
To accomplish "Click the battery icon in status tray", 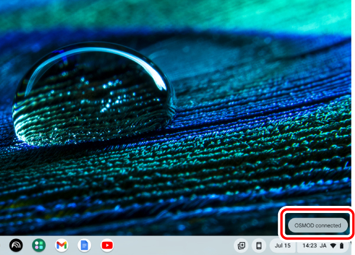I will (x=341, y=245).
